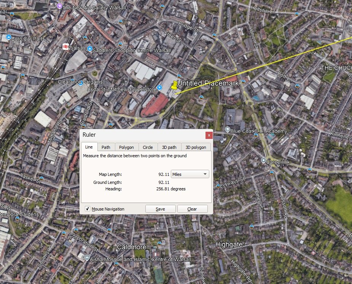
Task: Click the Caldmore district label
Action: (x=132, y=247)
